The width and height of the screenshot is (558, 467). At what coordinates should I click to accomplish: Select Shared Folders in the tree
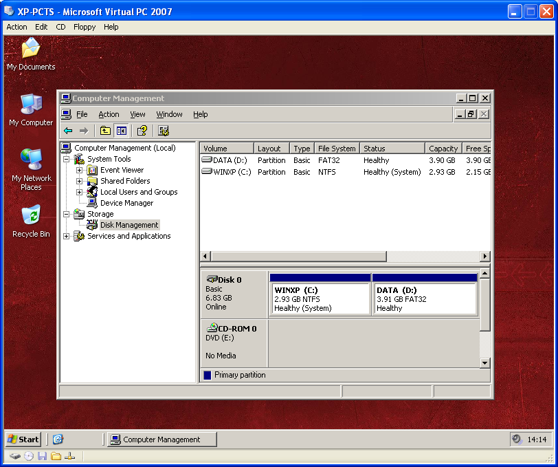125,181
